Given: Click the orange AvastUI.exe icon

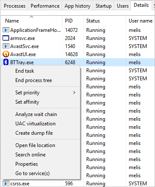Looking at the screenshot, I should tap(6, 54).
